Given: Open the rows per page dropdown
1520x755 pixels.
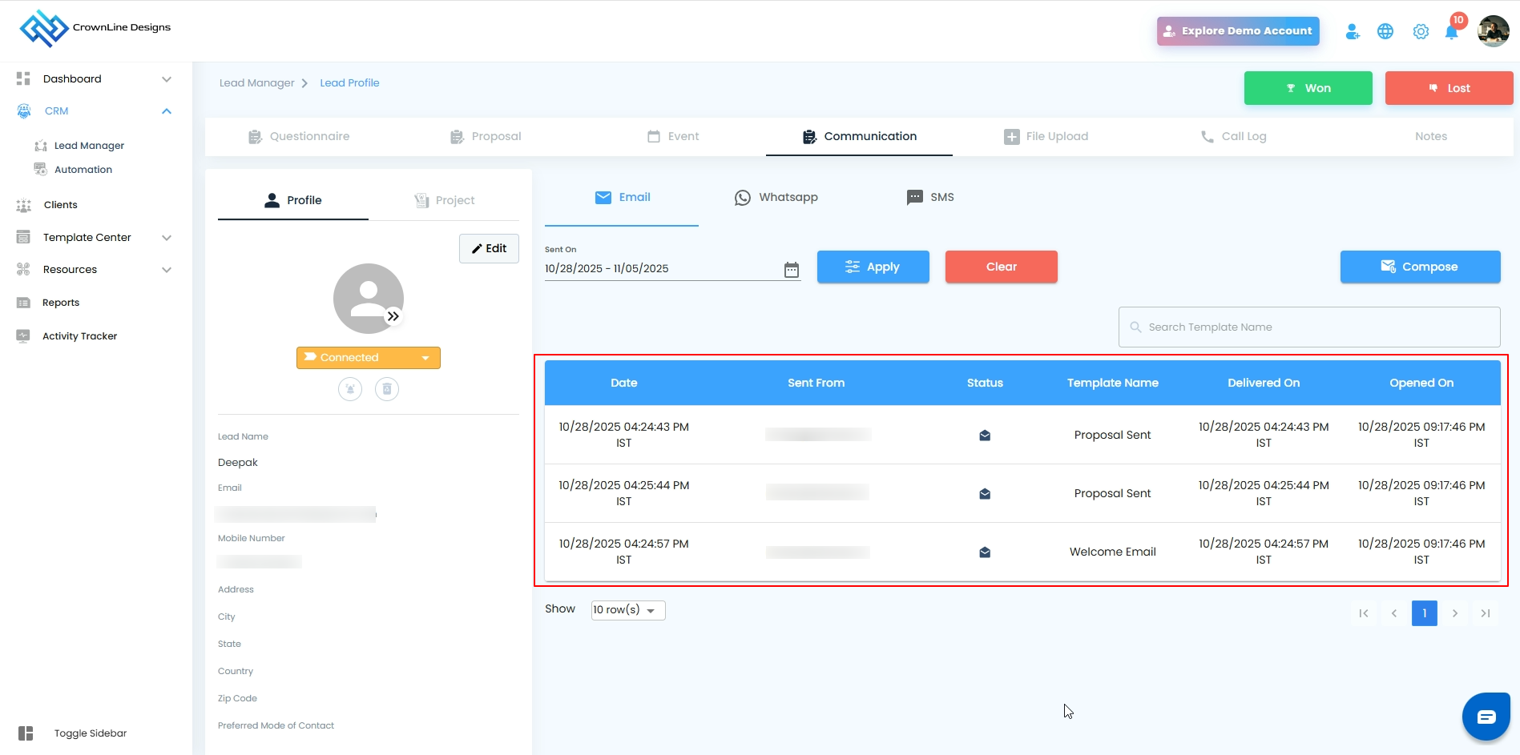Looking at the screenshot, I should pos(628,610).
